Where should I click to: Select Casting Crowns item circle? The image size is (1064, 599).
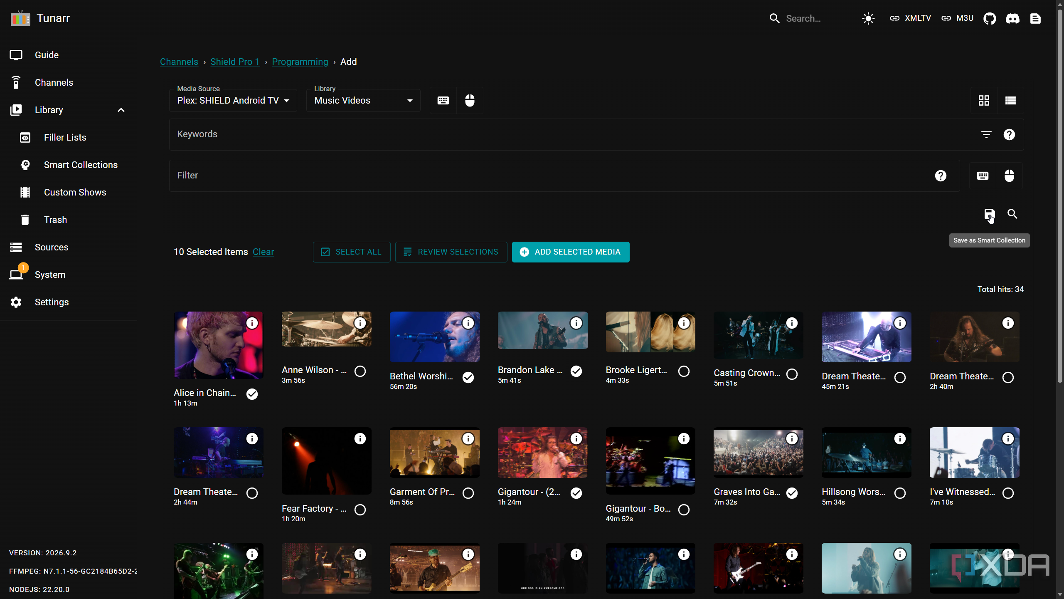[x=792, y=374]
